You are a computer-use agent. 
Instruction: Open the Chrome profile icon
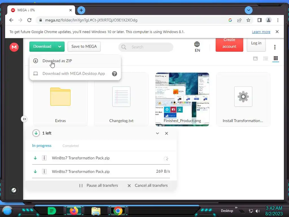[x=269, y=20]
